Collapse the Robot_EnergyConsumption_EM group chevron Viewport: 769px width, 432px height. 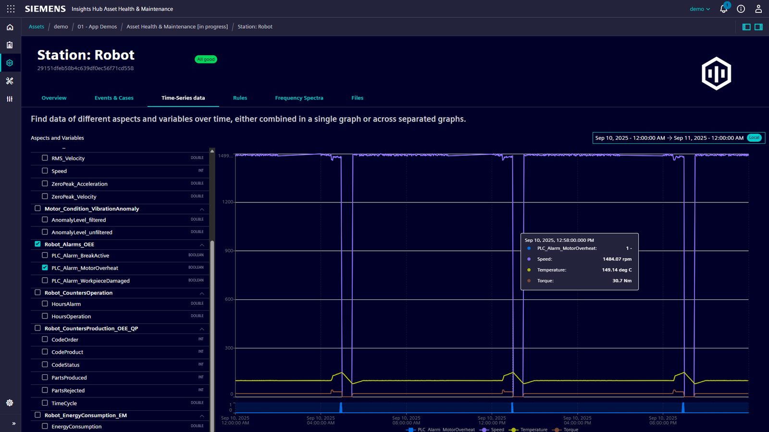click(x=202, y=416)
